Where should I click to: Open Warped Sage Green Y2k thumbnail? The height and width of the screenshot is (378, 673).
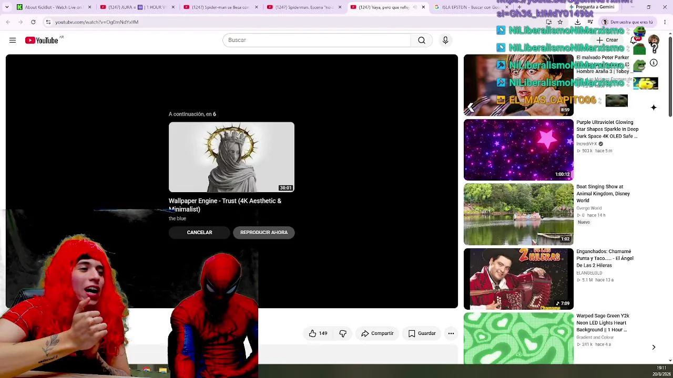(x=518, y=339)
